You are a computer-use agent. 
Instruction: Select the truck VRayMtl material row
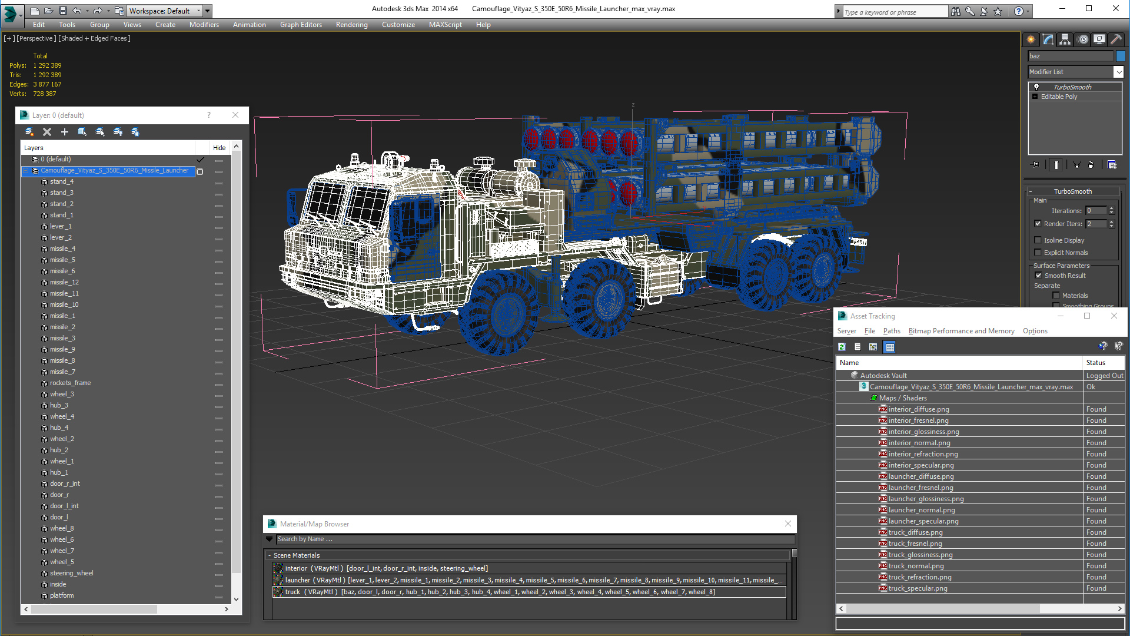[529, 592]
